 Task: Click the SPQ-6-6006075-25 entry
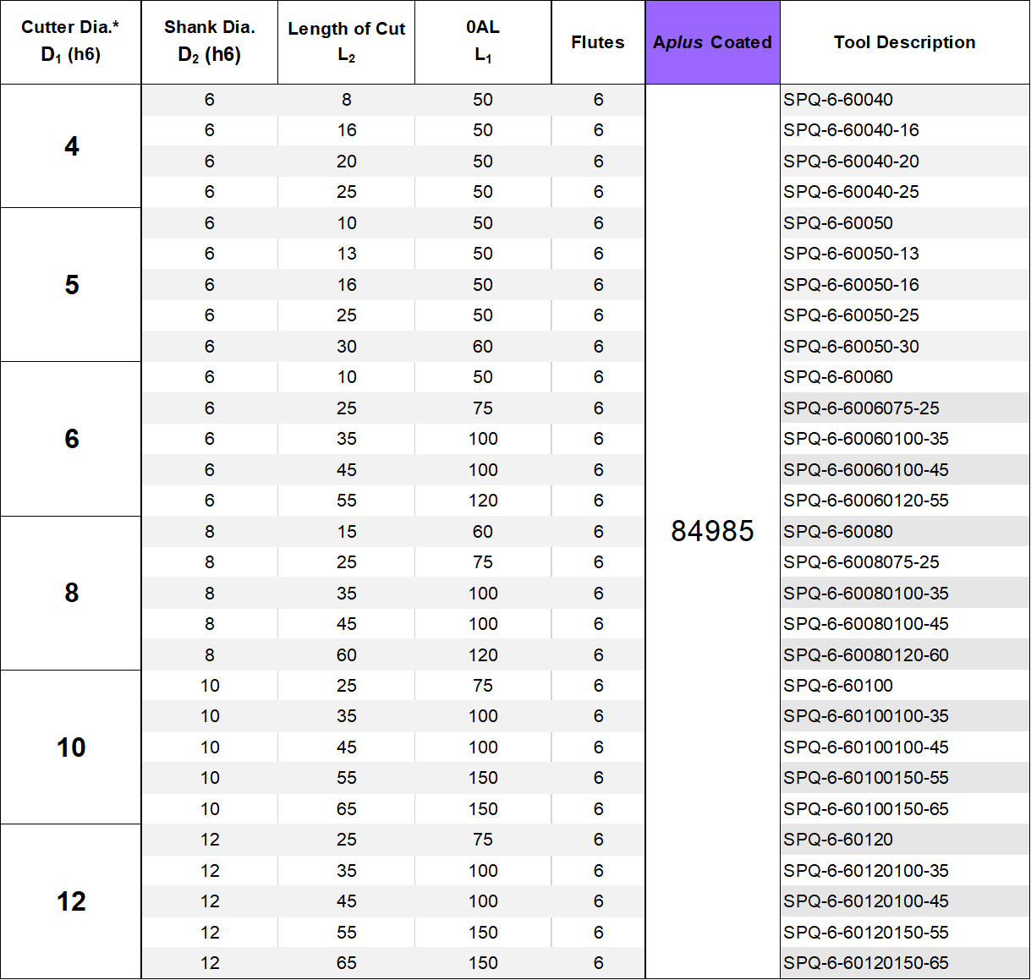[x=861, y=408]
